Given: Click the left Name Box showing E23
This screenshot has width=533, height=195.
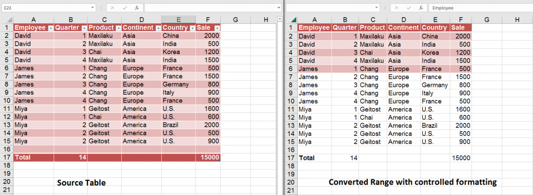Looking at the screenshot, I should tap(46, 7).
